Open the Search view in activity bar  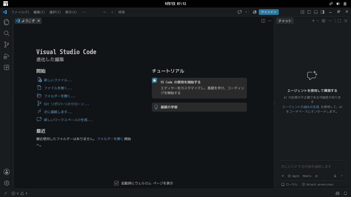coord(7,33)
